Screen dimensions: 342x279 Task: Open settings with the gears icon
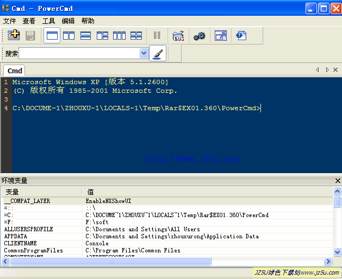tap(200, 36)
